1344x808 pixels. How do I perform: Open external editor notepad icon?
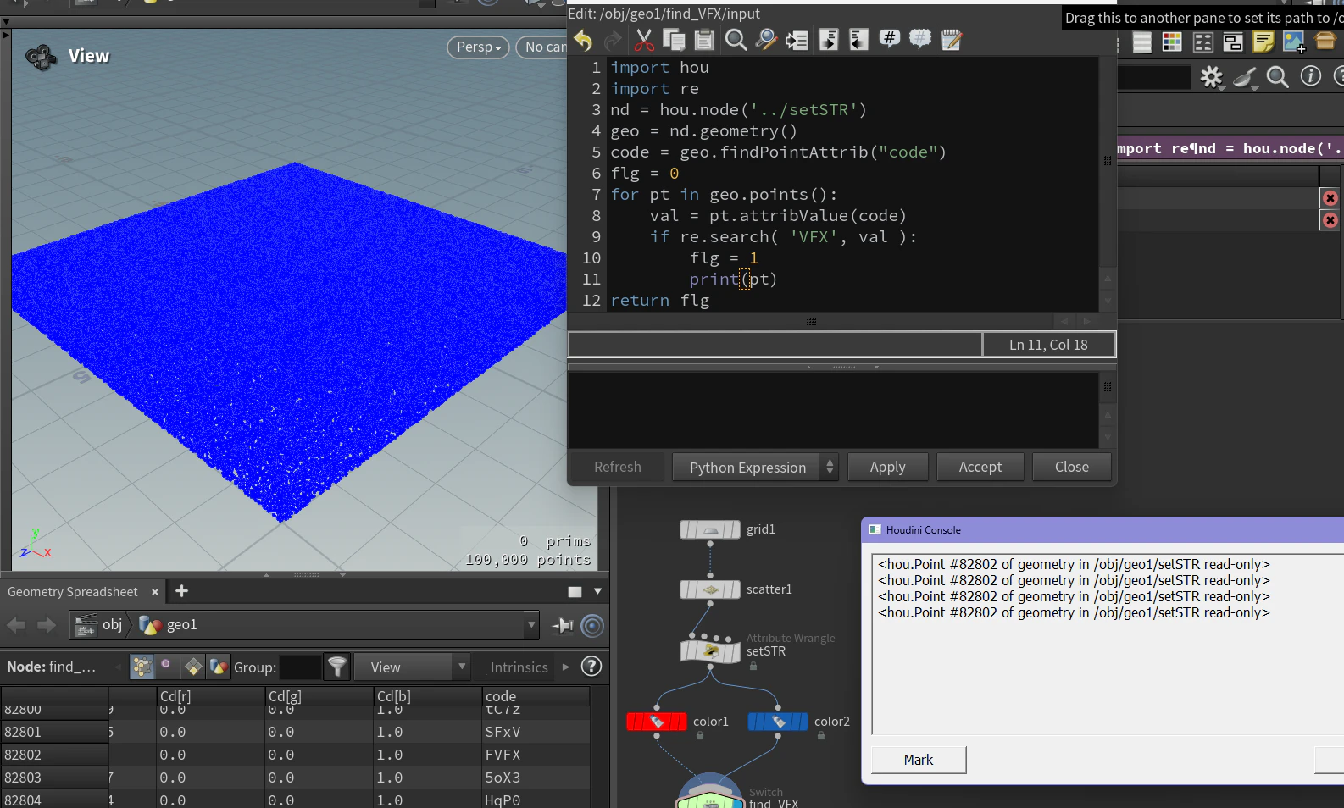click(951, 40)
